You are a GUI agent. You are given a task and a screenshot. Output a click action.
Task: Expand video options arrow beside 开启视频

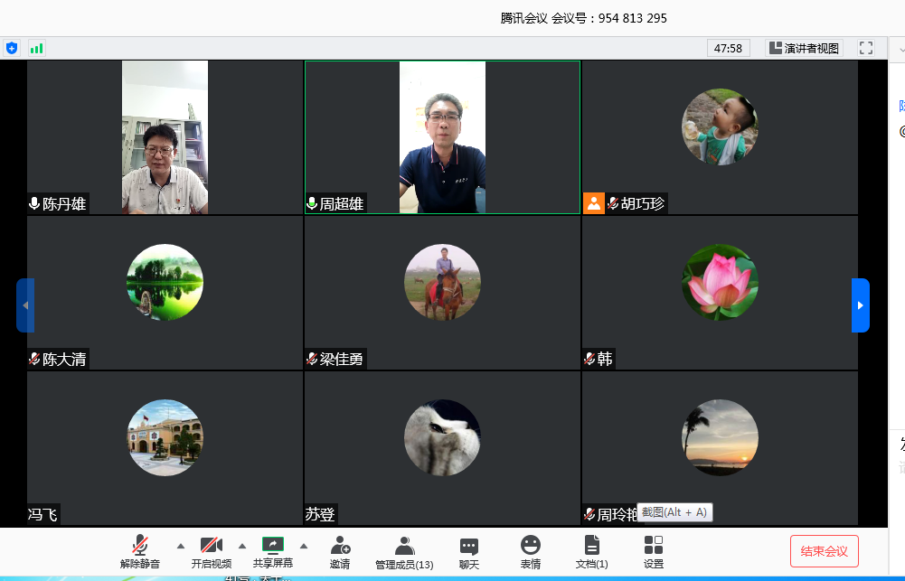[x=241, y=546]
